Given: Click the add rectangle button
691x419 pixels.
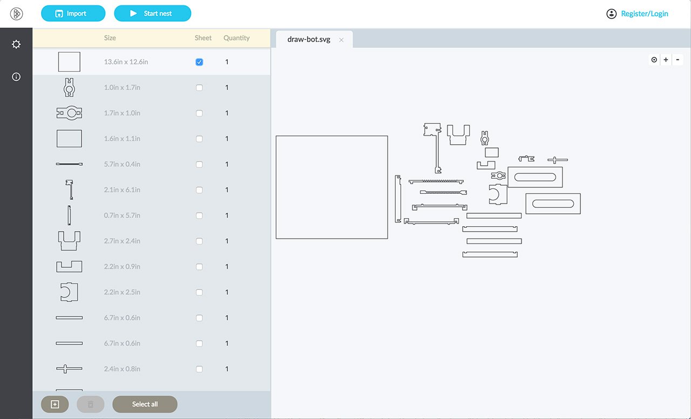Looking at the screenshot, I should [x=55, y=404].
